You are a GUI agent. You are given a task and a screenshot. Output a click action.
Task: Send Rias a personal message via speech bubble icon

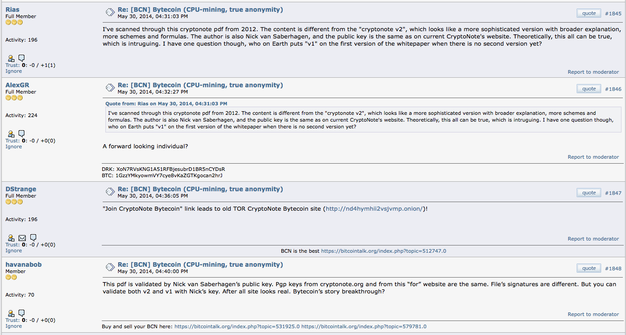(21, 58)
